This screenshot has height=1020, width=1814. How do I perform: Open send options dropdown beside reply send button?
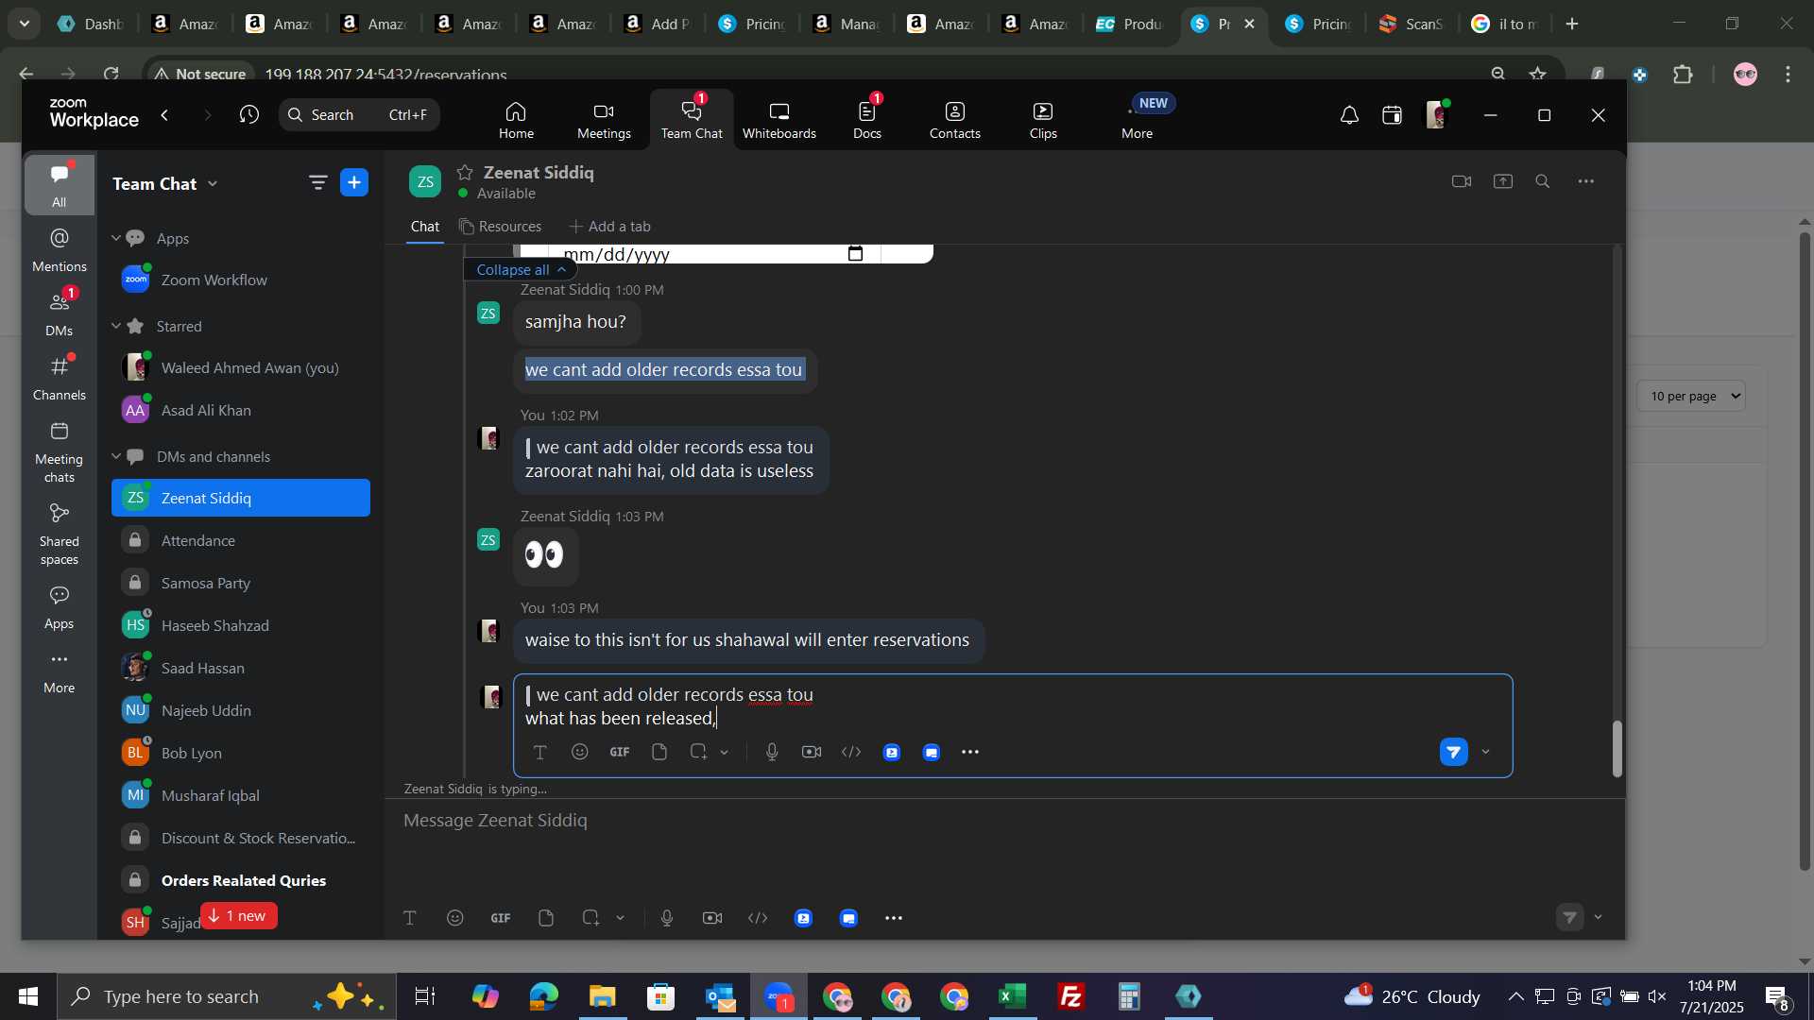pyautogui.click(x=1486, y=753)
